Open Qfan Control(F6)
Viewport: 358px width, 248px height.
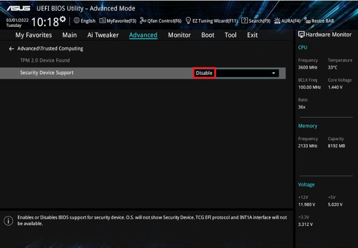pos(160,21)
